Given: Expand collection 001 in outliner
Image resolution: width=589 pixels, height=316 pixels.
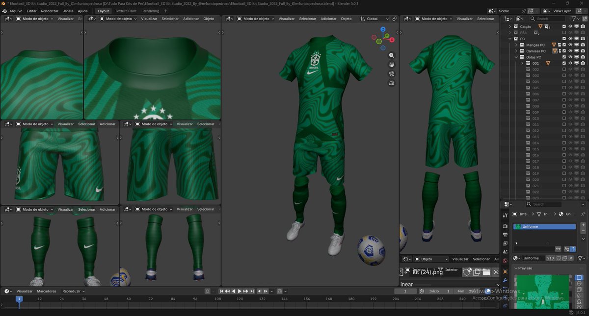Looking at the screenshot, I should [x=522, y=63].
